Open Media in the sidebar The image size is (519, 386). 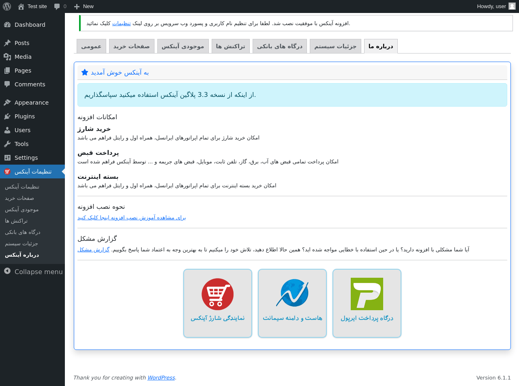pyautogui.click(x=32, y=57)
